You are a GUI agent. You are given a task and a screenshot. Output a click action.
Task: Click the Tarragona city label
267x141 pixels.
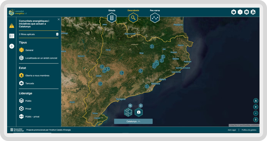click(121, 99)
